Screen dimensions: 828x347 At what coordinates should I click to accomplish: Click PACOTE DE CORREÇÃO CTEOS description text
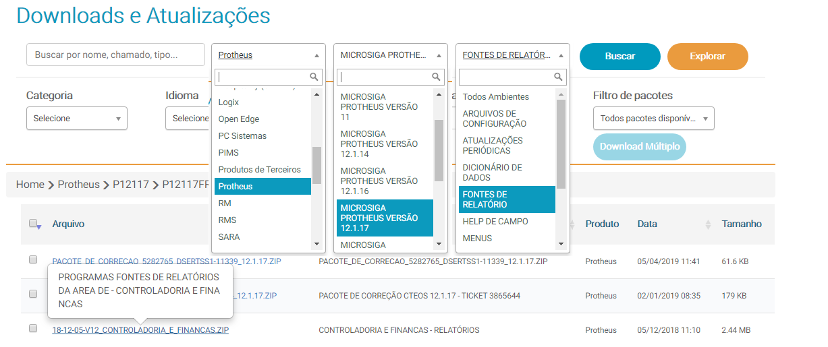pos(419,296)
